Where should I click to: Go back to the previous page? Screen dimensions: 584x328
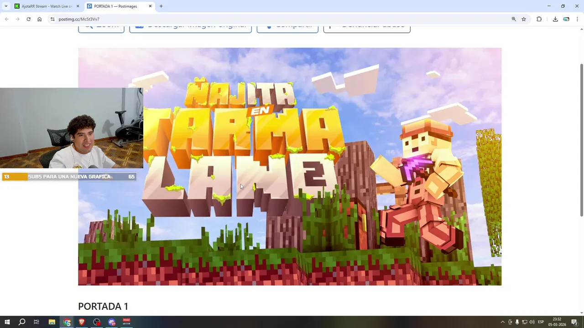7,19
